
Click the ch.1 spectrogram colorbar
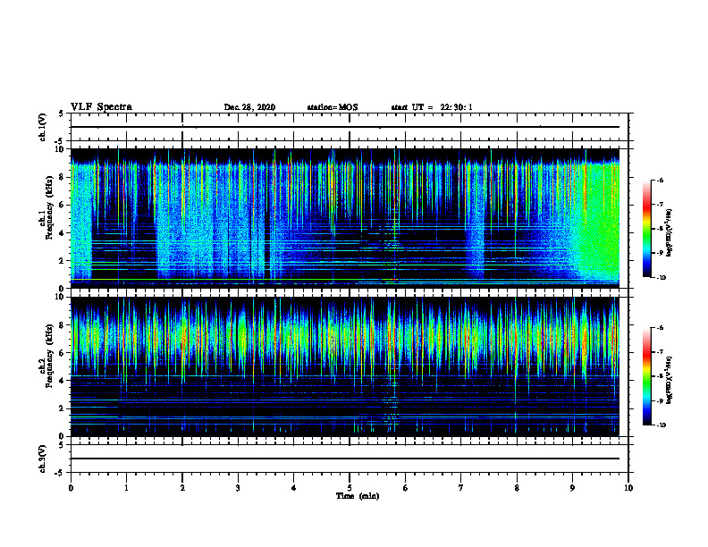(x=646, y=229)
